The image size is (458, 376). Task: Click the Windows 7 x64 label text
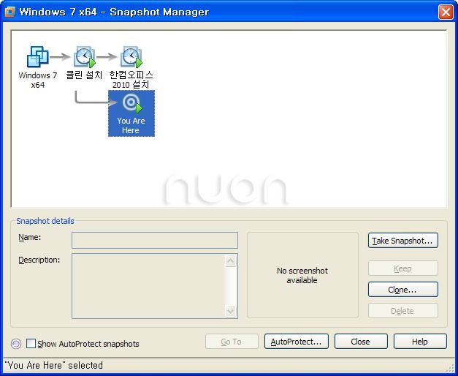pos(38,80)
